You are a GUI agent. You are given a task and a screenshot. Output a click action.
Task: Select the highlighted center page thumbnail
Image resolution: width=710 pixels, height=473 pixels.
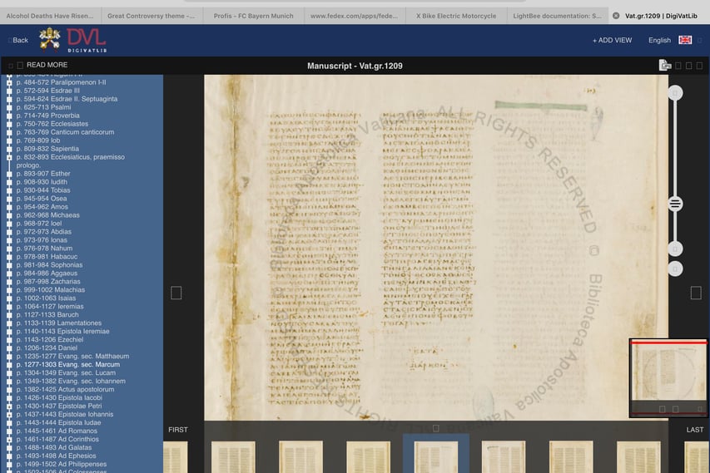435,456
